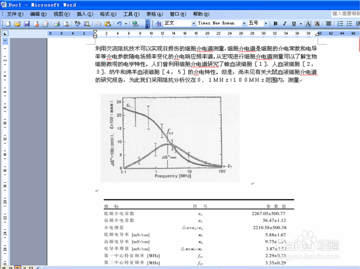The width and height of the screenshot is (360, 269).
Task: Apply numbered list formatting
Action: click(x=340, y=23)
